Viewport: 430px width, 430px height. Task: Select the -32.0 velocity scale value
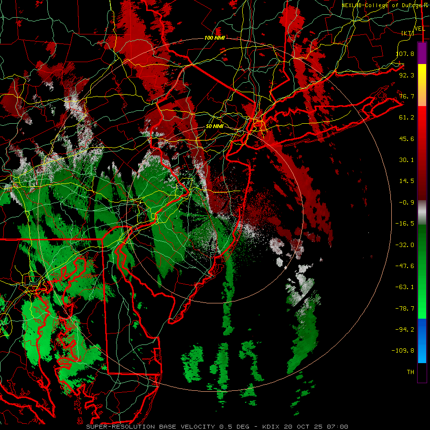coord(405,245)
